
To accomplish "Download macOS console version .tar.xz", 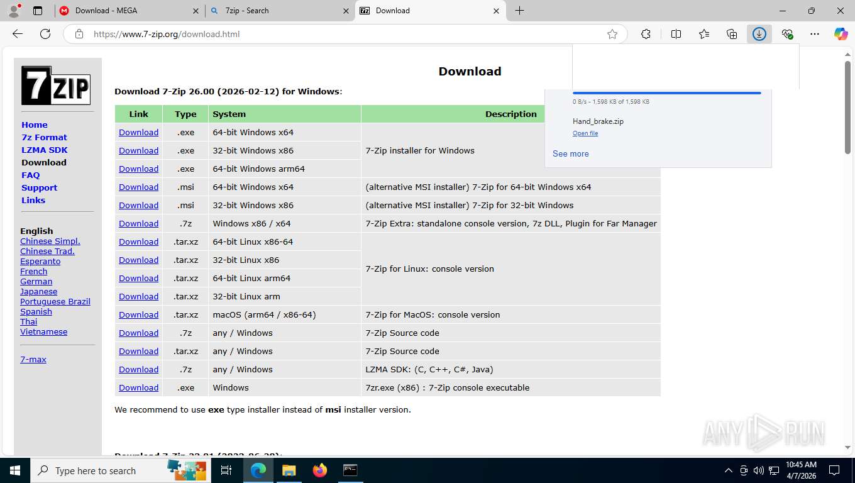I will (x=138, y=314).
